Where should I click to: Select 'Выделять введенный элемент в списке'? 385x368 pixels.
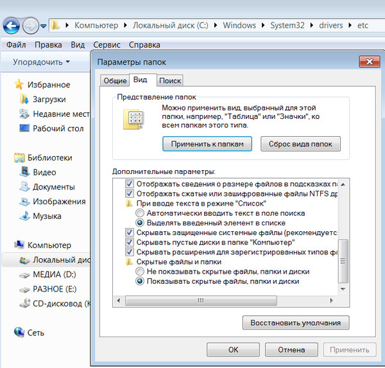[x=140, y=223]
